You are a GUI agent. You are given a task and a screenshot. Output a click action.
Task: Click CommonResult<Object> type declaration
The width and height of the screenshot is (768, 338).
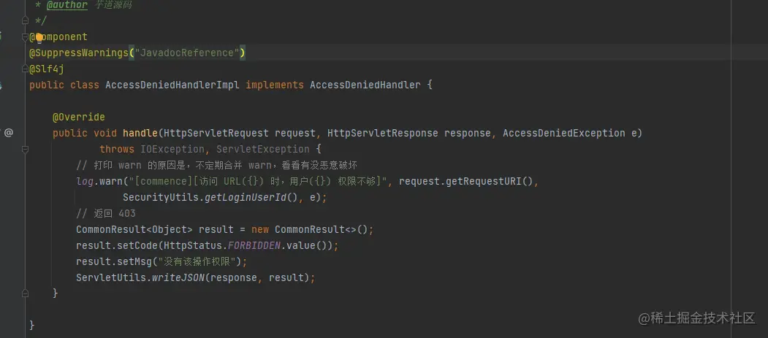[134, 229]
